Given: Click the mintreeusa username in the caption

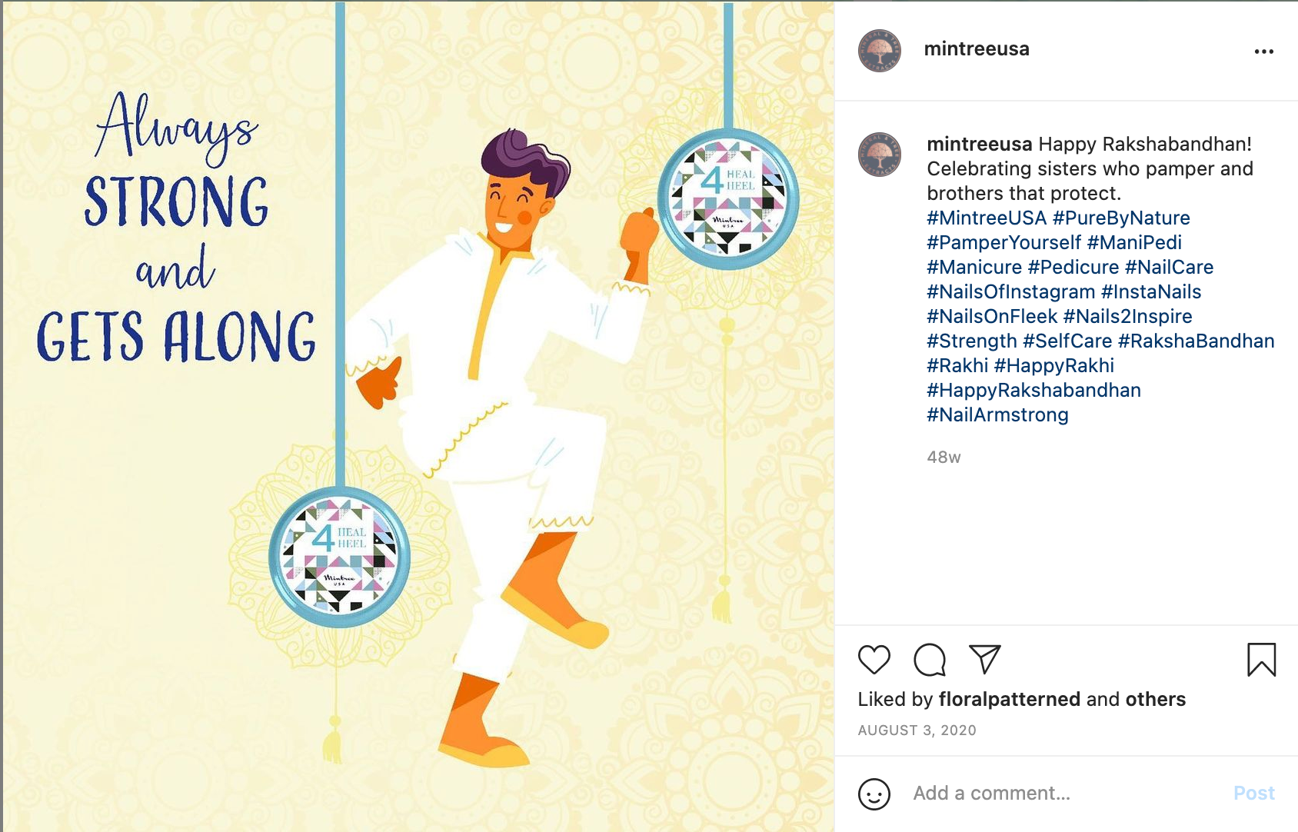Looking at the screenshot, I should 980,144.
